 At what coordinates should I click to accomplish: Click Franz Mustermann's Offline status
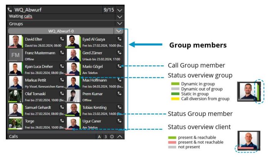click(x=29, y=59)
